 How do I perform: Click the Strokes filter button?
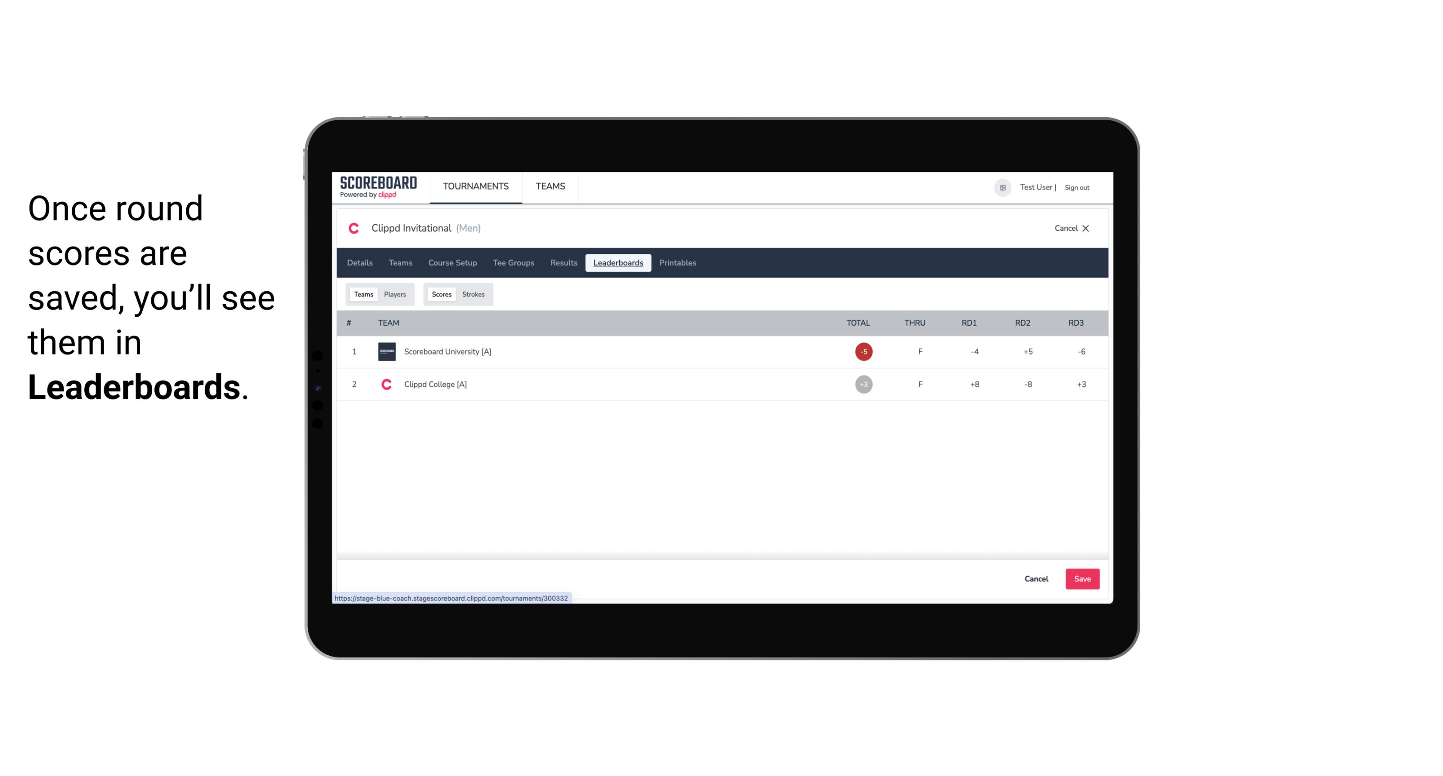pyautogui.click(x=473, y=294)
